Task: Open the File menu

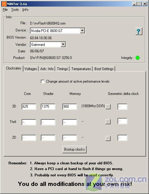Action: coord(5,10)
